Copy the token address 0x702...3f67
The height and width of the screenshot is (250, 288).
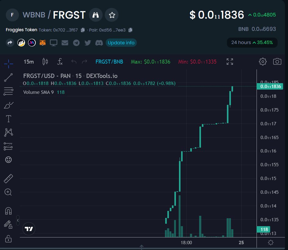(83, 30)
